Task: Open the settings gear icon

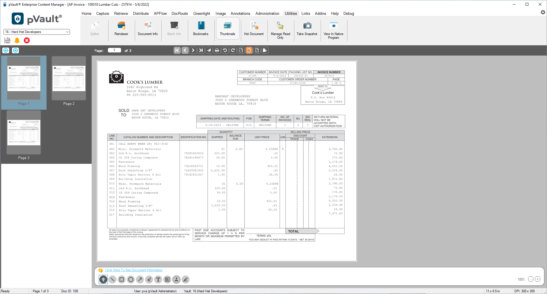Action: click(543, 12)
